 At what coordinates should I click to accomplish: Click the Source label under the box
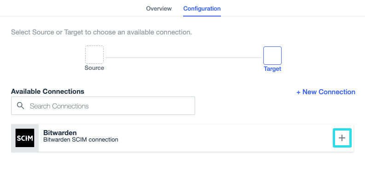94,68
